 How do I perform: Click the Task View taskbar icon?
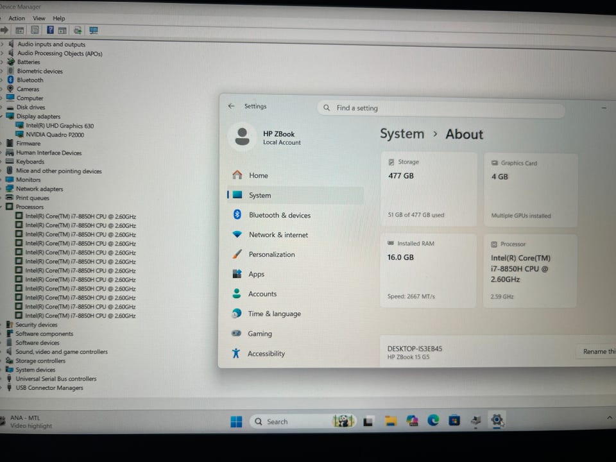pos(368,422)
